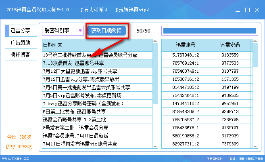Click password cell 3173939
265x162 pixels.
pyautogui.click(x=230, y=136)
